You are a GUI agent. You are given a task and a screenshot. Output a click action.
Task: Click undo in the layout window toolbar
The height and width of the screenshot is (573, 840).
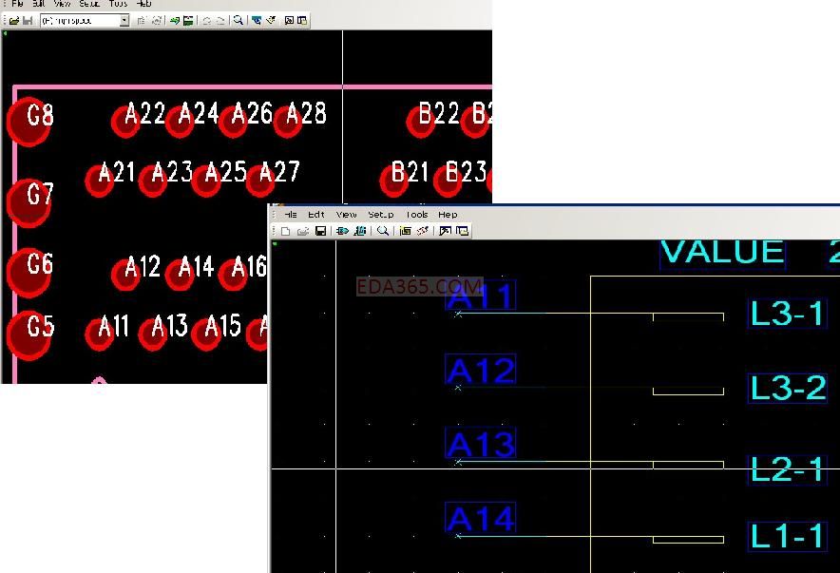pos(206,21)
